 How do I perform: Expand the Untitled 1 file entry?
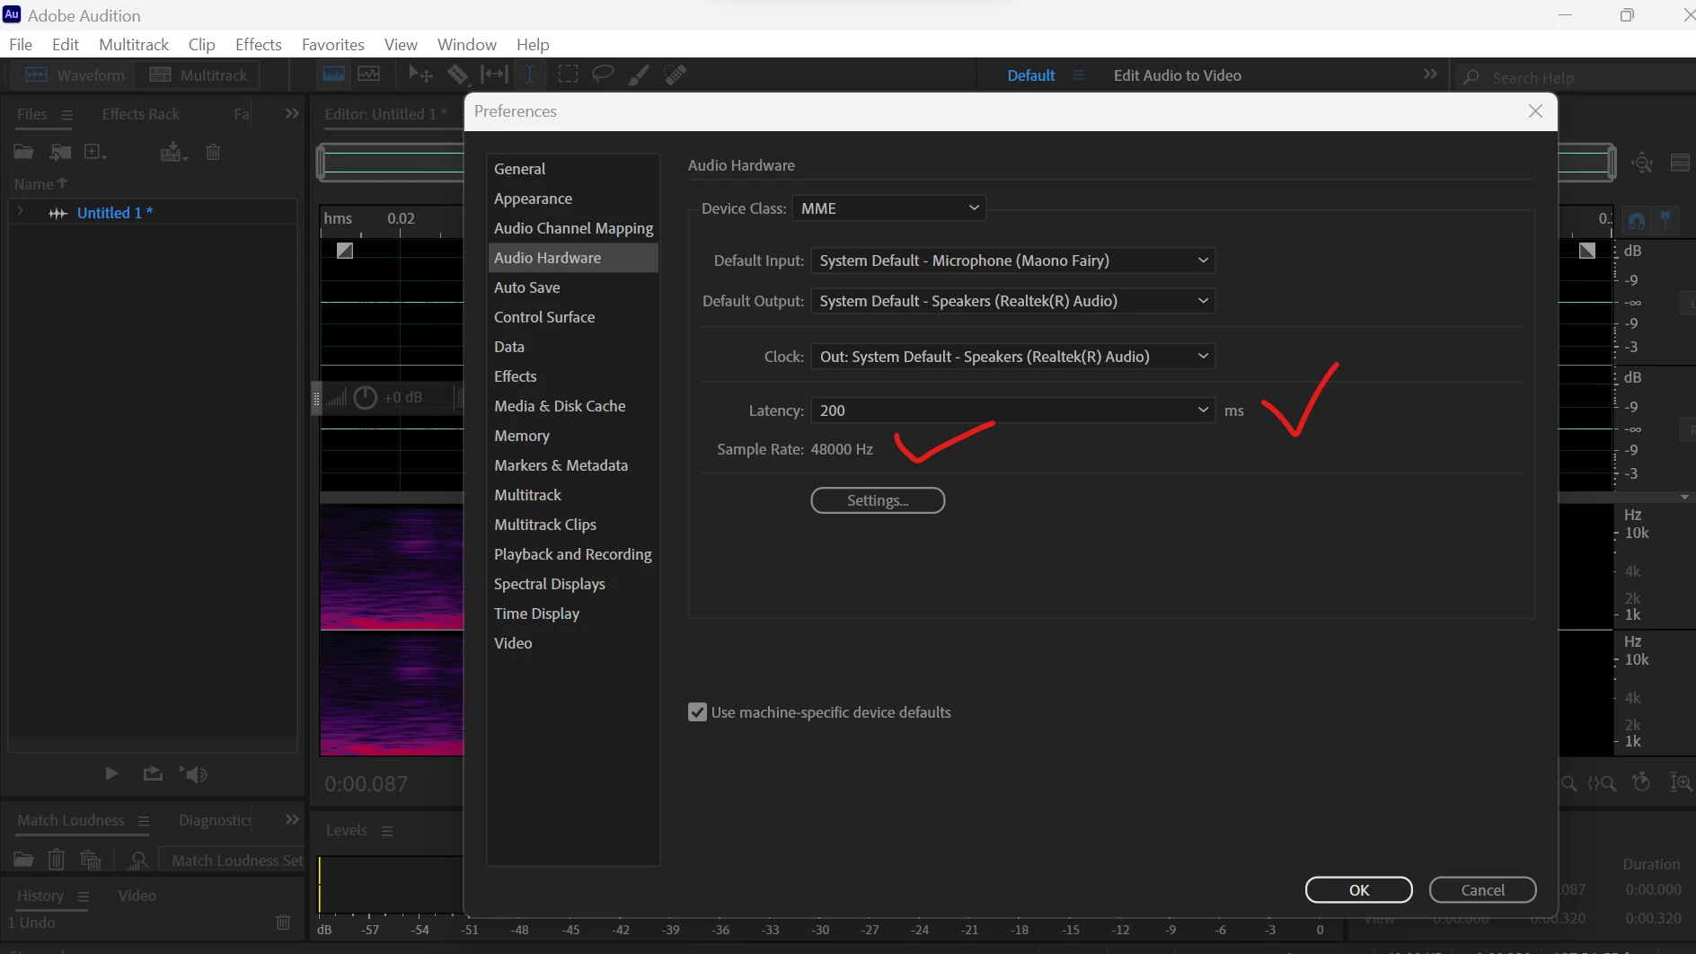click(21, 212)
